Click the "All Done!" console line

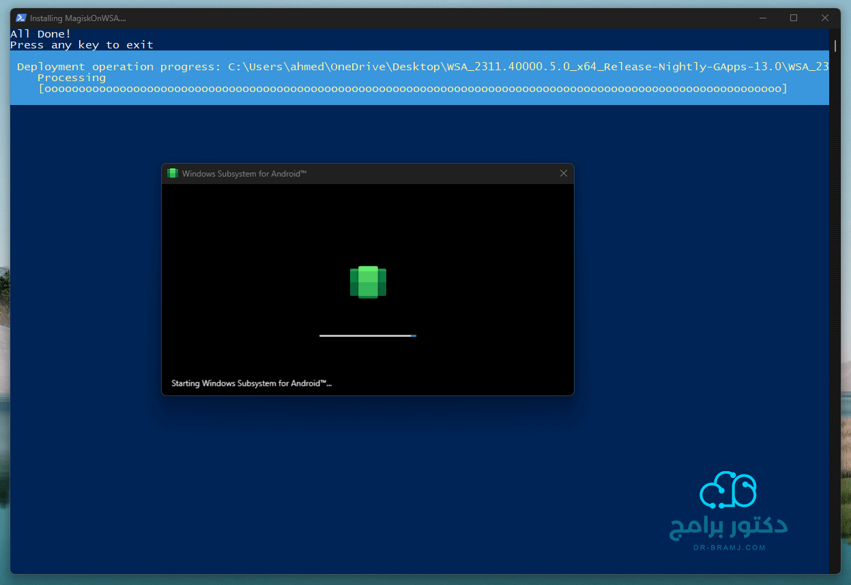[x=40, y=33]
